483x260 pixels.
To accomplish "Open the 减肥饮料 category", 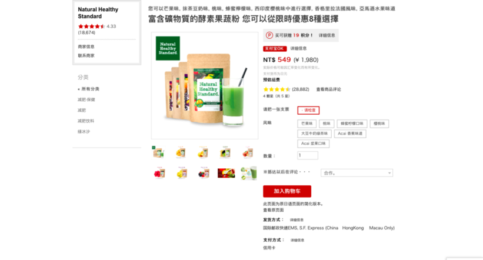I will click(86, 121).
